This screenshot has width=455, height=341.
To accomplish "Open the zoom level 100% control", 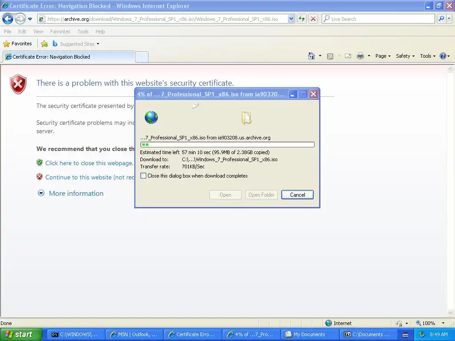I will 425,323.
